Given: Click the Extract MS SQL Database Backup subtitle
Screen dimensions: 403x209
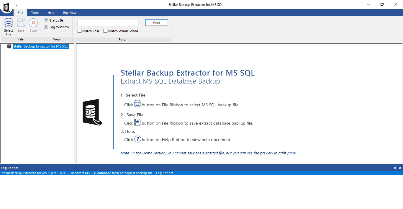Looking at the screenshot, I should tap(171, 81).
